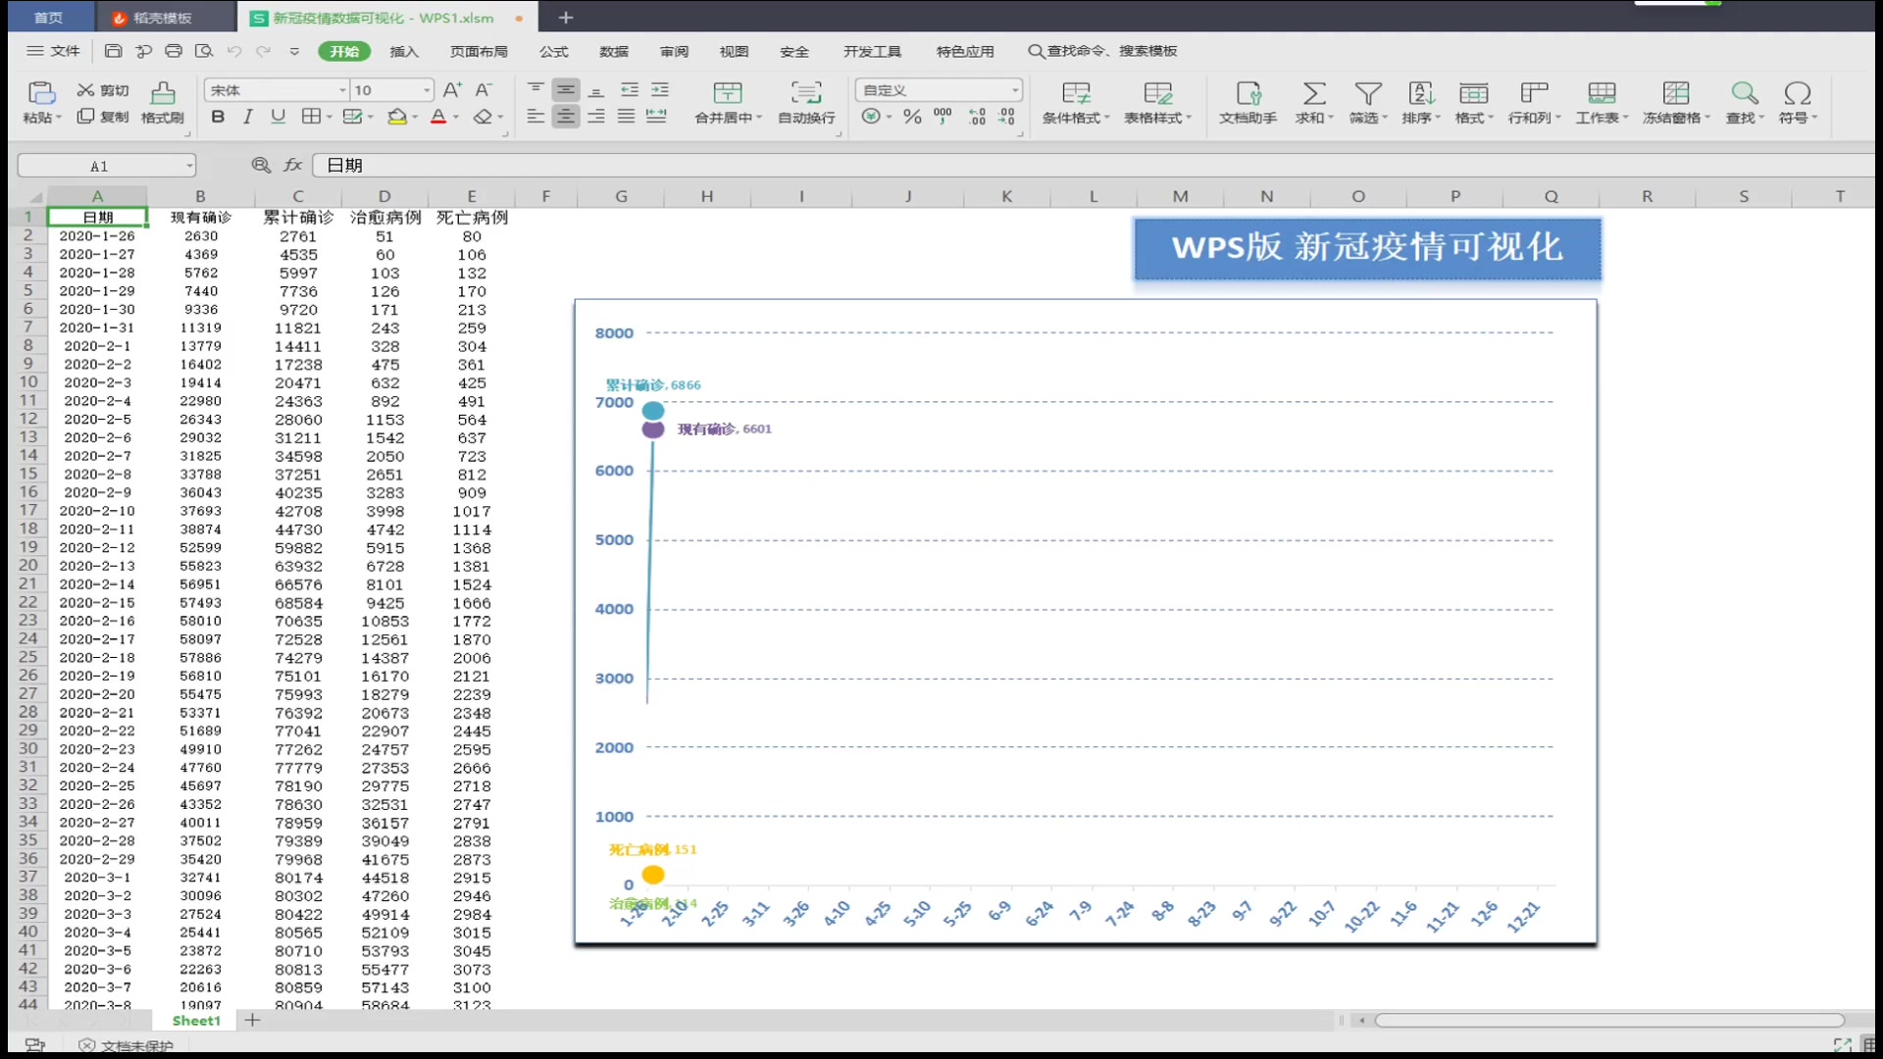
Task: Click the fill color bucket swatch
Action: coord(397,117)
